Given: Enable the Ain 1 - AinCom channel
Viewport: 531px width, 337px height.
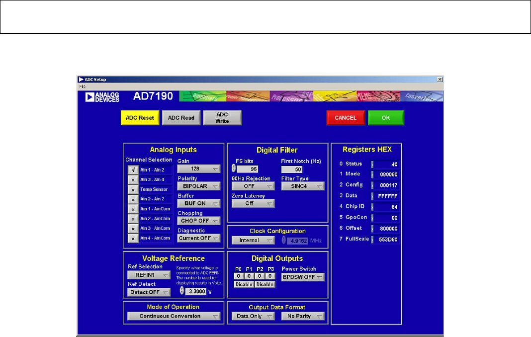Looking at the screenshot, I should [x=133, y=209].
